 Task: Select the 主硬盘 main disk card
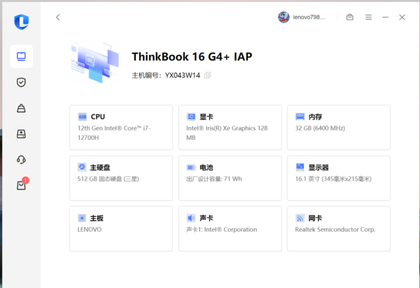(x=121, y=178)
